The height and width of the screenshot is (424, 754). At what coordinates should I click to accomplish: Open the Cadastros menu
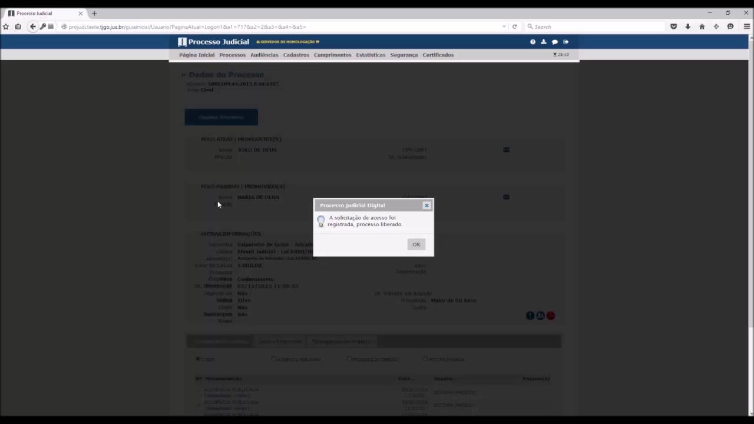point(296,55)
